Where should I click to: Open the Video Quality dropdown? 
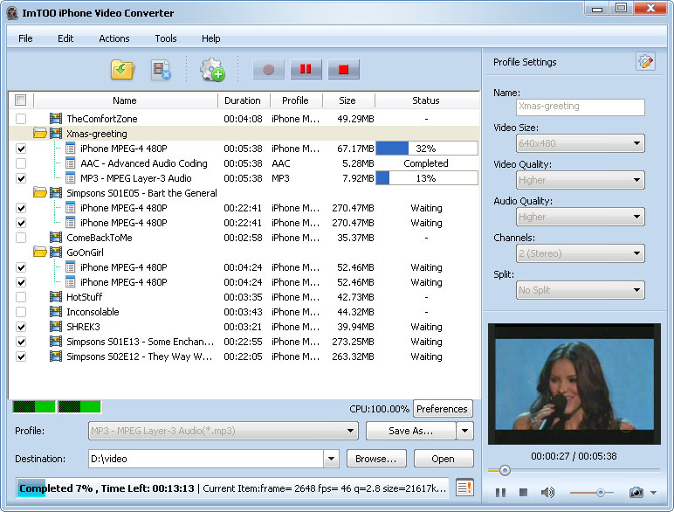click(580, 180)
